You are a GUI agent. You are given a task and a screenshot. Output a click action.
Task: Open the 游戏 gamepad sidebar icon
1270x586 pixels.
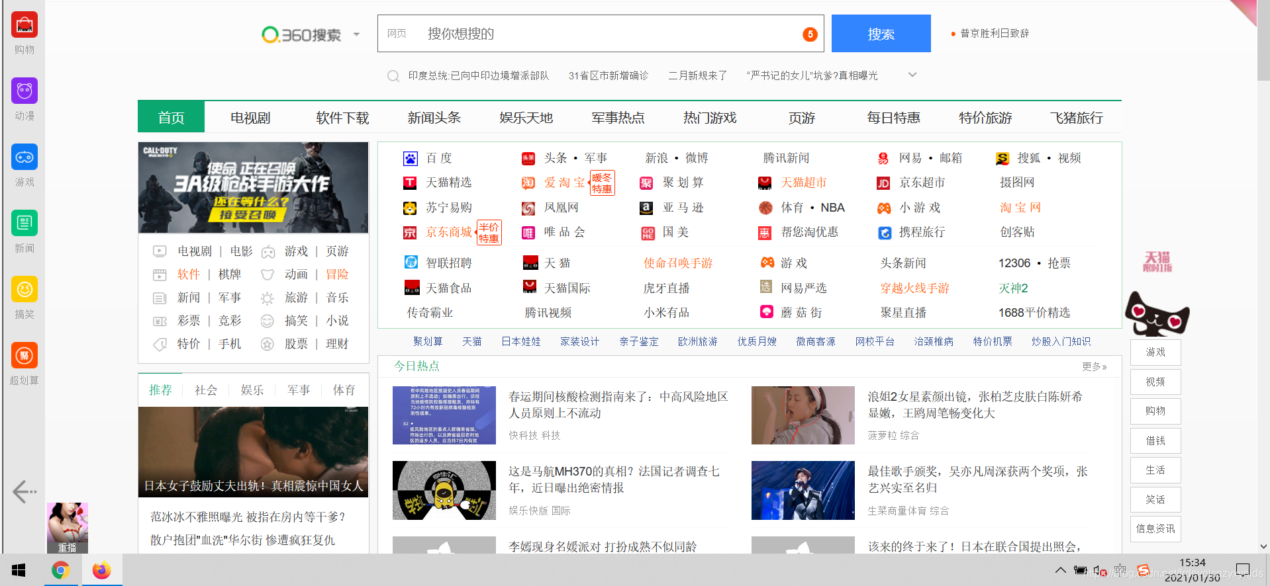(x=24, y=157)
